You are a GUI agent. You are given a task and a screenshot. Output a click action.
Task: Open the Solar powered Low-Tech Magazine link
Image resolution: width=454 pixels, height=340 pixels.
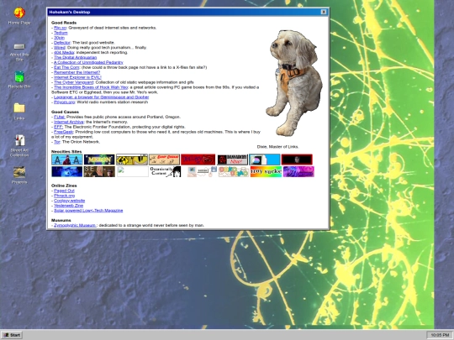tap(88, 211)
